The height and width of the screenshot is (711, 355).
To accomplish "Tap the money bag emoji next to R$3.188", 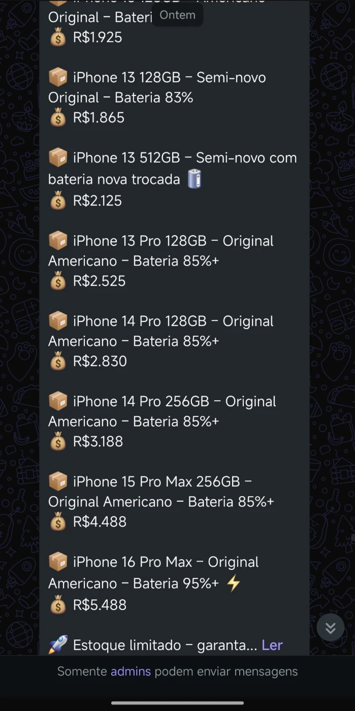I will pyautogui.click(x=58, y=442).
